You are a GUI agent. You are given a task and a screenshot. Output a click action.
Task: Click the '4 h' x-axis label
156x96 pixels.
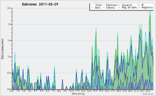coord(35,91)
